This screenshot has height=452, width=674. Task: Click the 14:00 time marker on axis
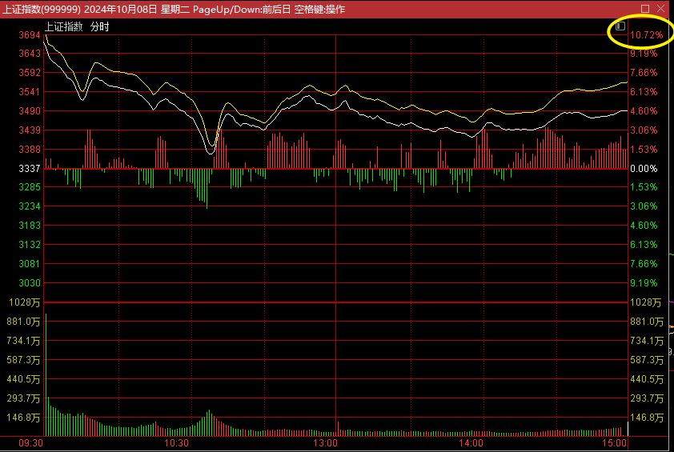(471, 442)
